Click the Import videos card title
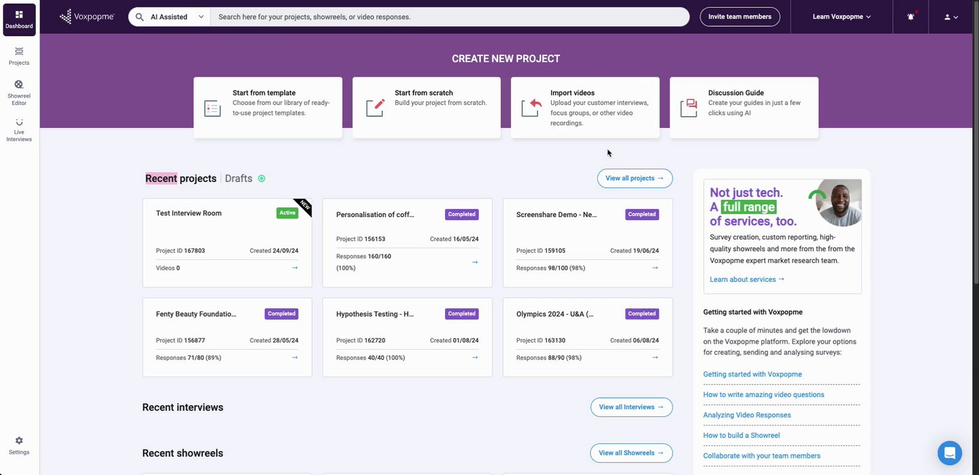 [573, 93]
